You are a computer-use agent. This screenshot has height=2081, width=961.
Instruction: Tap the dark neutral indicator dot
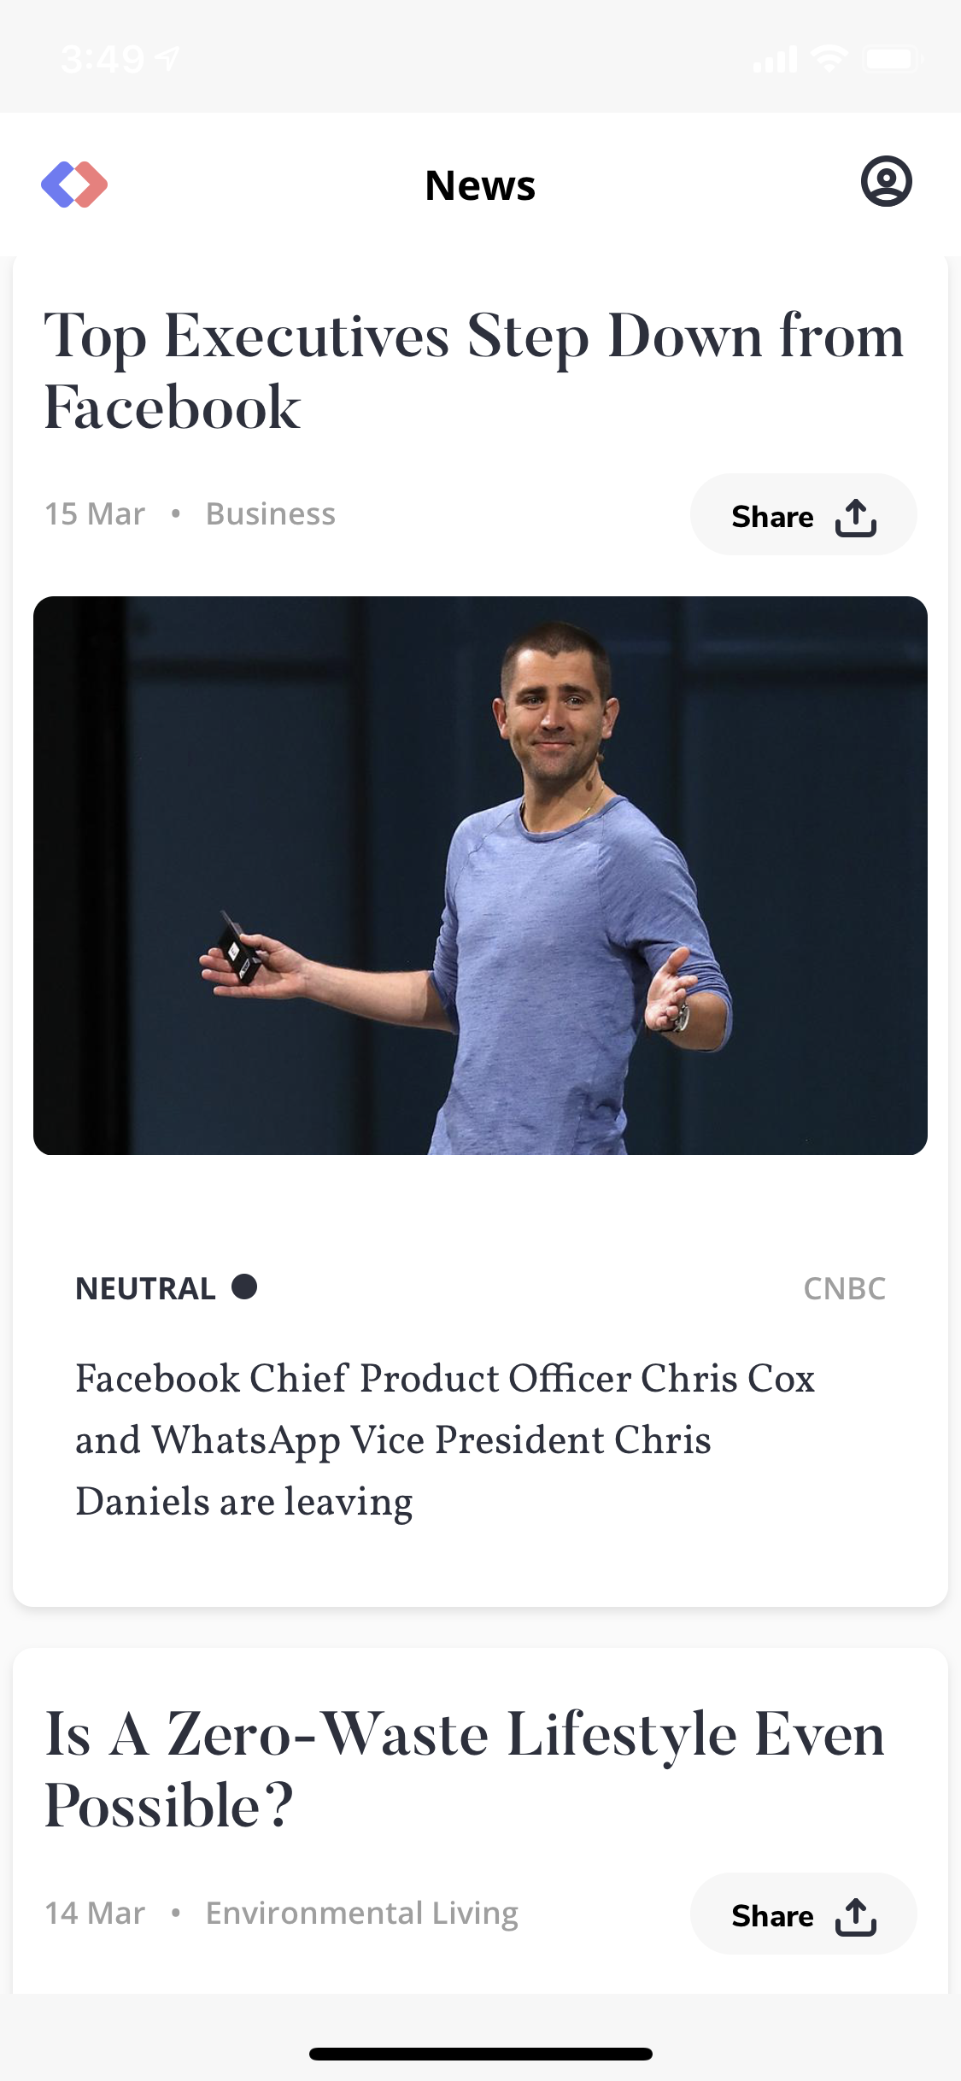click(x=244, y=1287)
